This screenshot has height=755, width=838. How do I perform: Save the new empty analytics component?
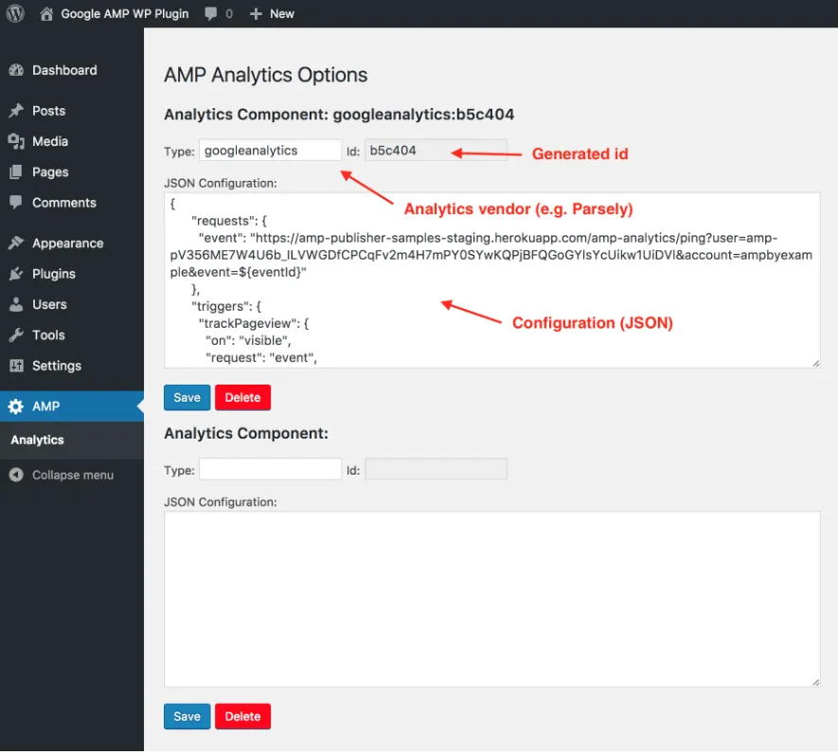(x=187, y=716)
